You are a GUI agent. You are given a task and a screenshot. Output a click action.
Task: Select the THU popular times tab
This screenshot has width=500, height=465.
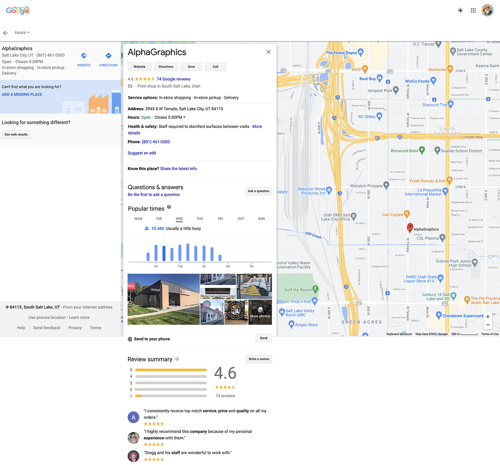[x=200, y=219]
